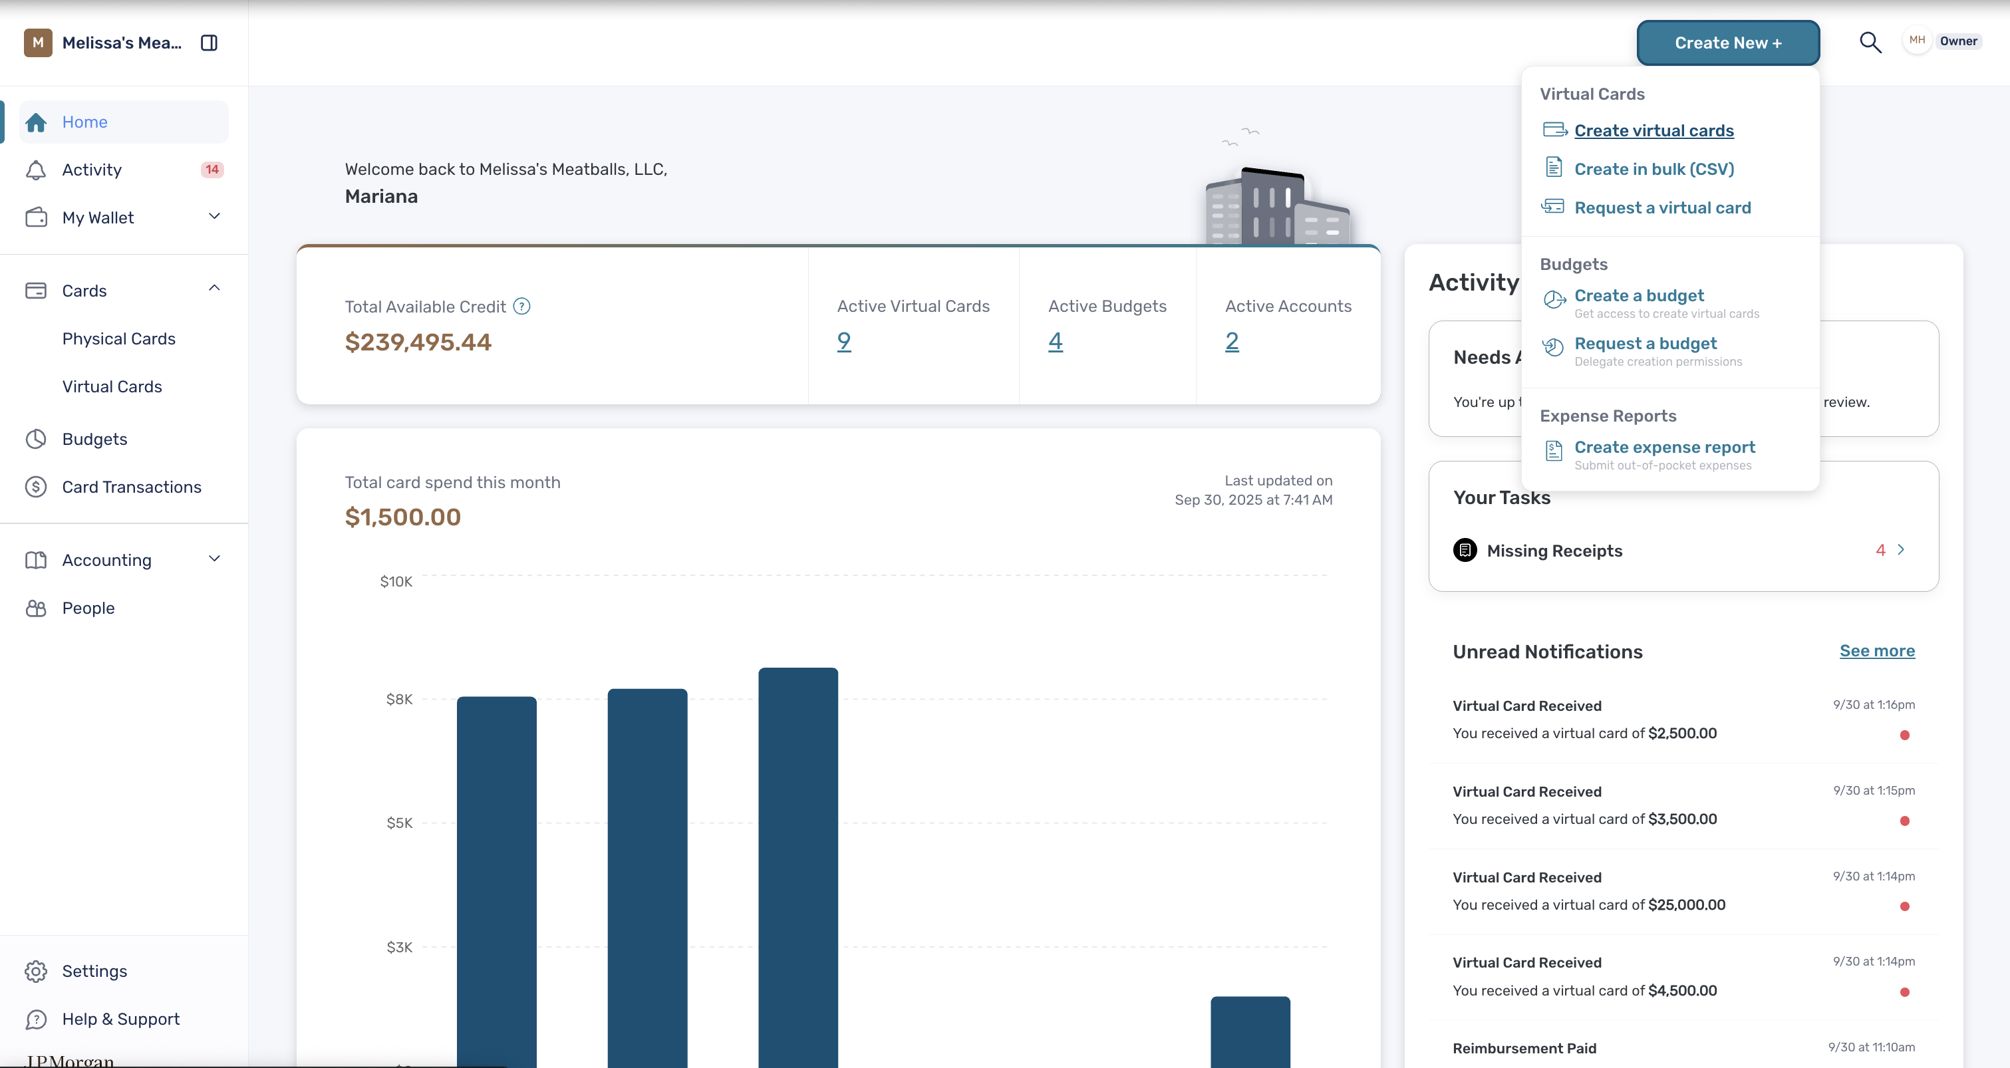
Task: Click the Budgets pie icon in sidebar
Action: click(36, 439)
